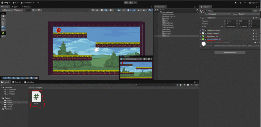
Task: Disable the Sprite Renderer component checkbox
Action: click(205, 30)
